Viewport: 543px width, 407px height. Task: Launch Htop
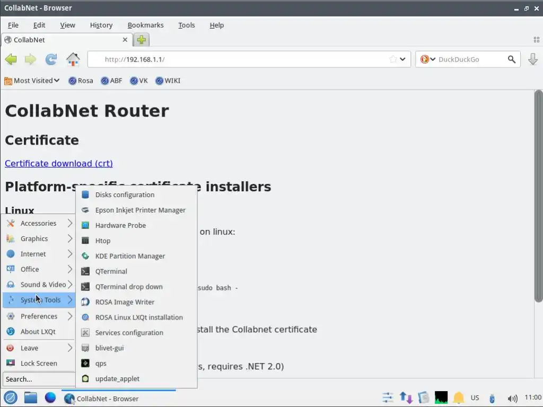pyautogui.click(x=136, y=241)
